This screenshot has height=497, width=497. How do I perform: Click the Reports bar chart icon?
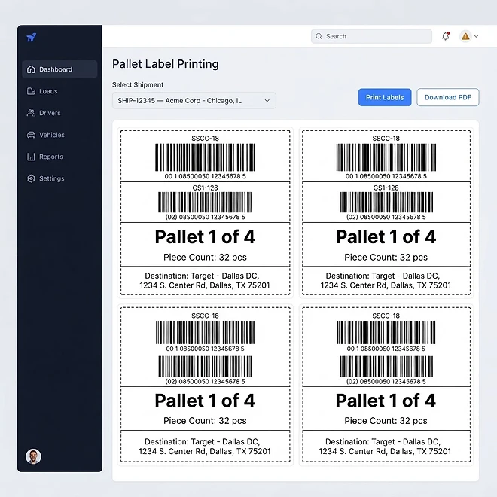[31, 157]
